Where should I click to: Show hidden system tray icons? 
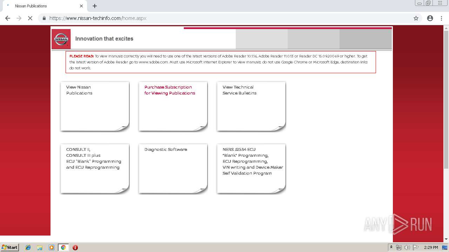point(391,247)
